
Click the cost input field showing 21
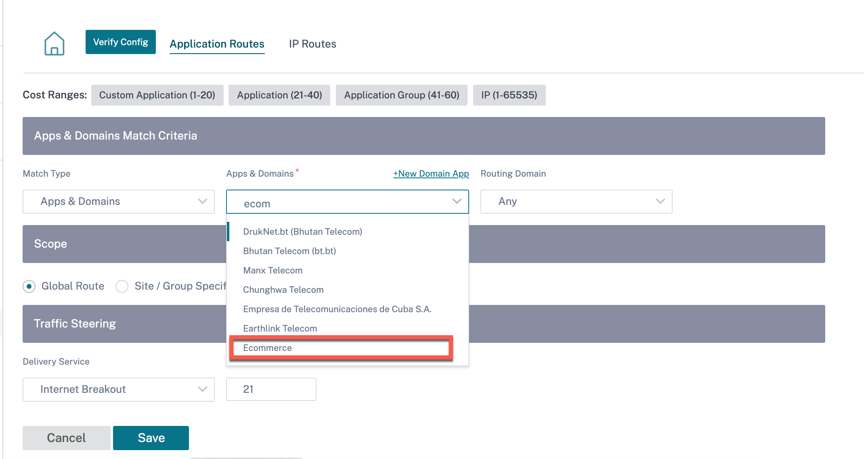[271, 389]
